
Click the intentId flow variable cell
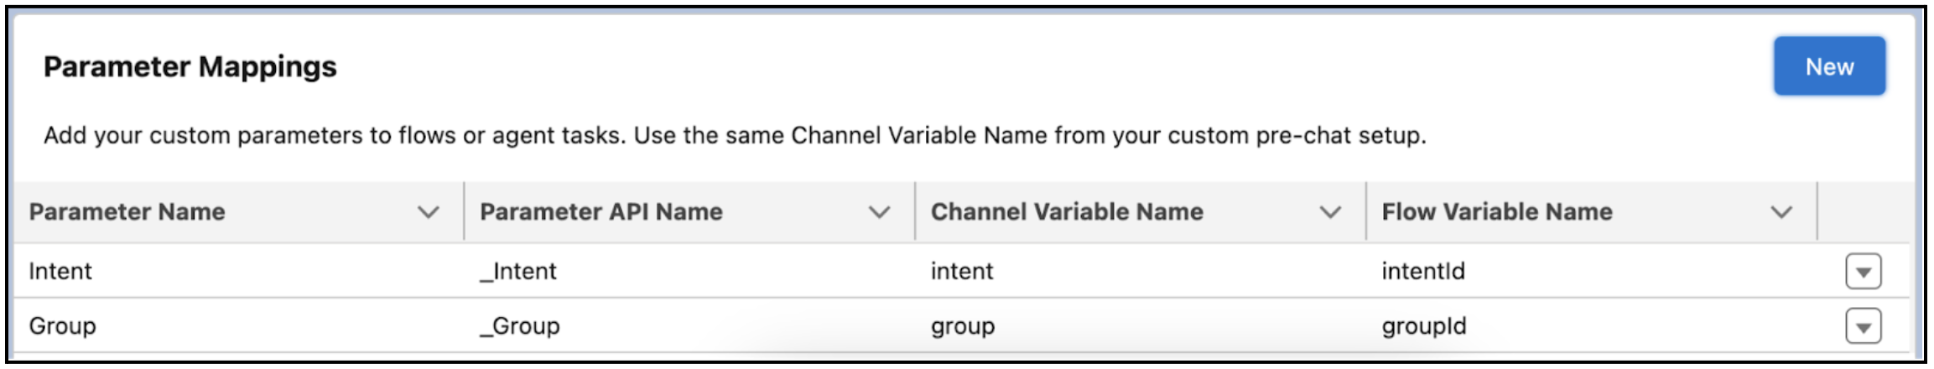point(1423,271)
